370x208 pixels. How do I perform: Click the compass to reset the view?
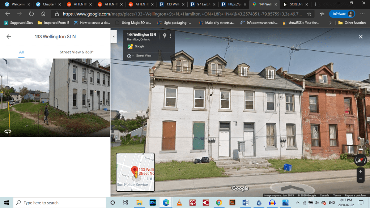[x=360, y=160]
